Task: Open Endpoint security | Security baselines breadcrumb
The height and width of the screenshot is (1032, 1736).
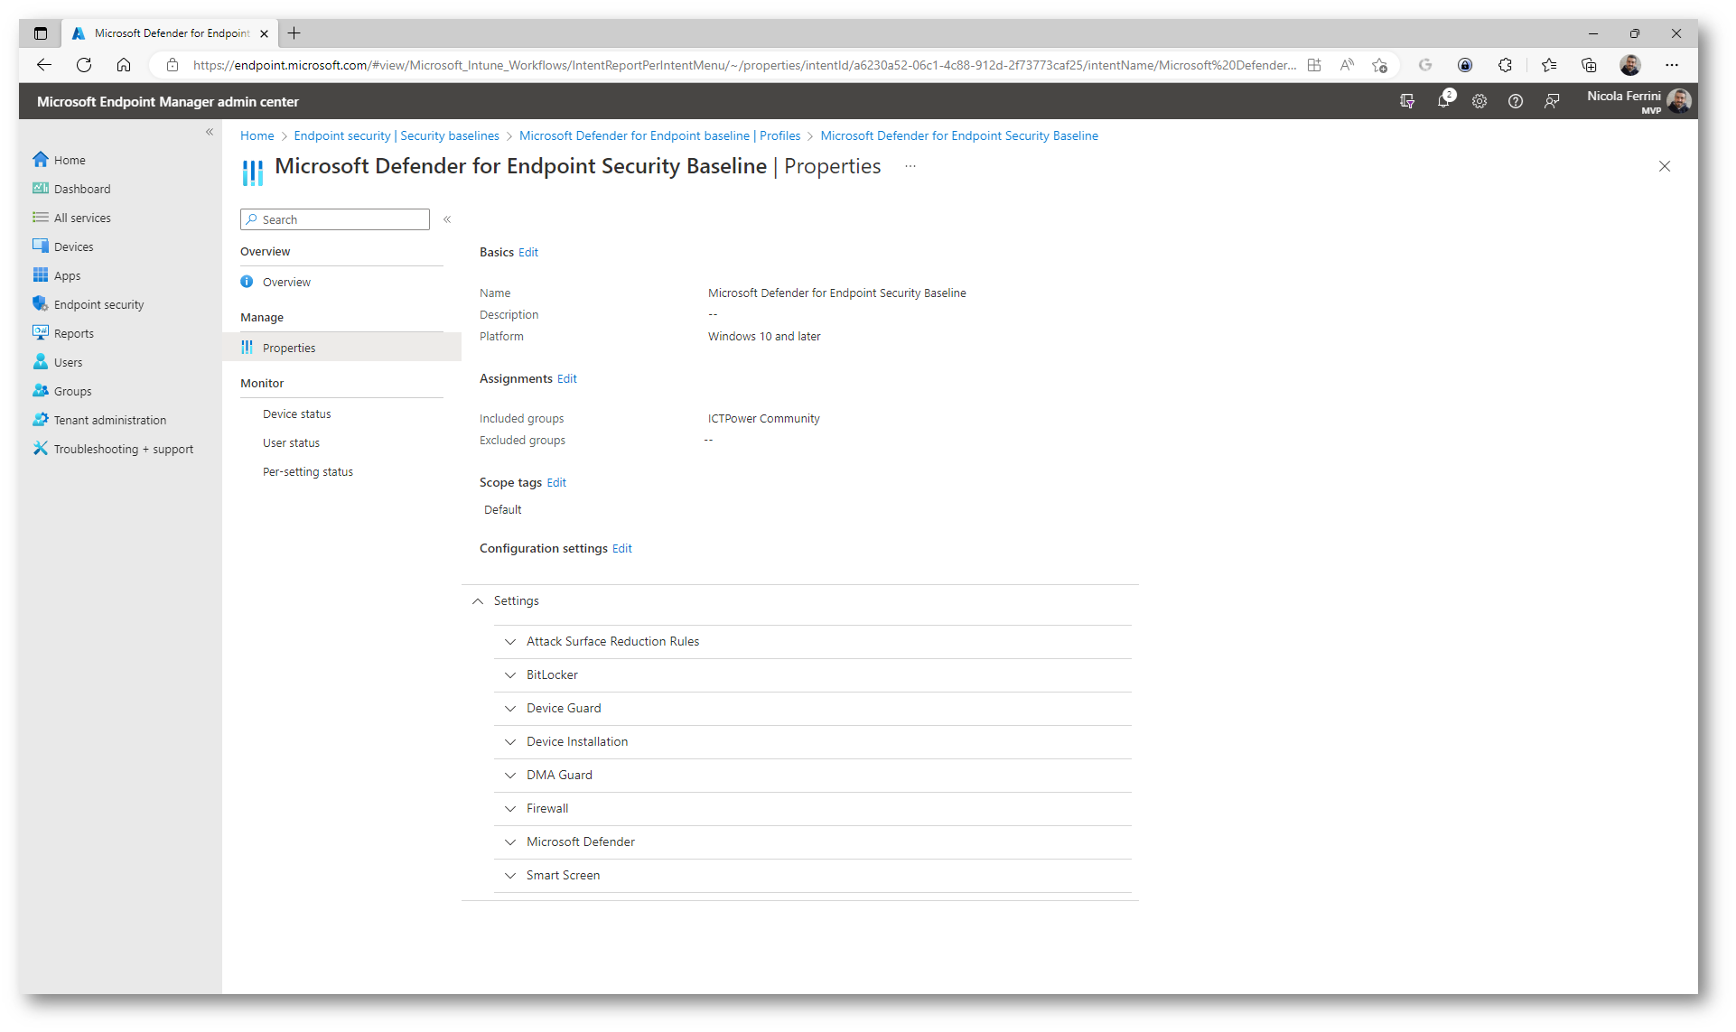Action: coord(397,135)
